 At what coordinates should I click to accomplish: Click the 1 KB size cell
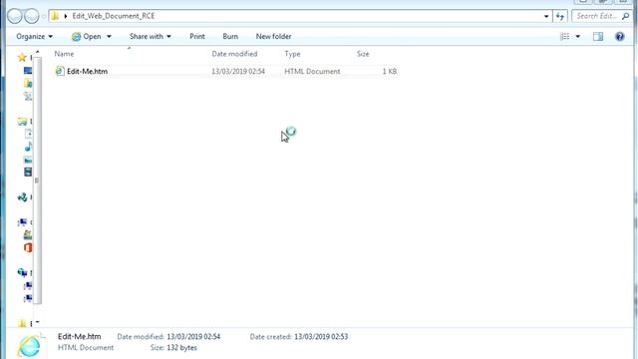390,71
